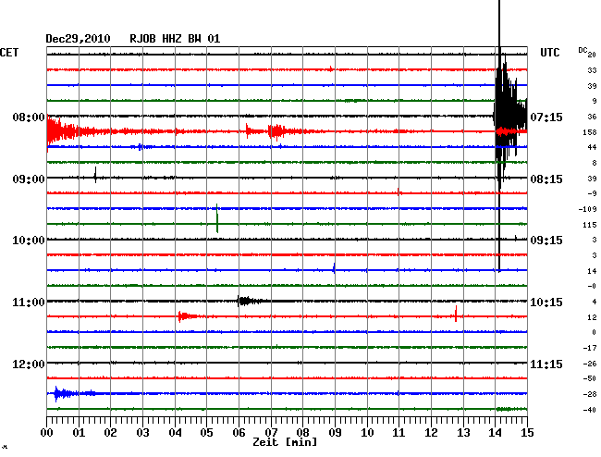Click minute 05 on the time axis

(206, 433)
